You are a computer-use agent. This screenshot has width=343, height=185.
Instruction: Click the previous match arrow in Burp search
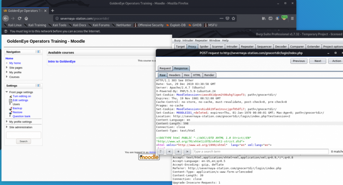pyautogui.click(x=169, y=151)
